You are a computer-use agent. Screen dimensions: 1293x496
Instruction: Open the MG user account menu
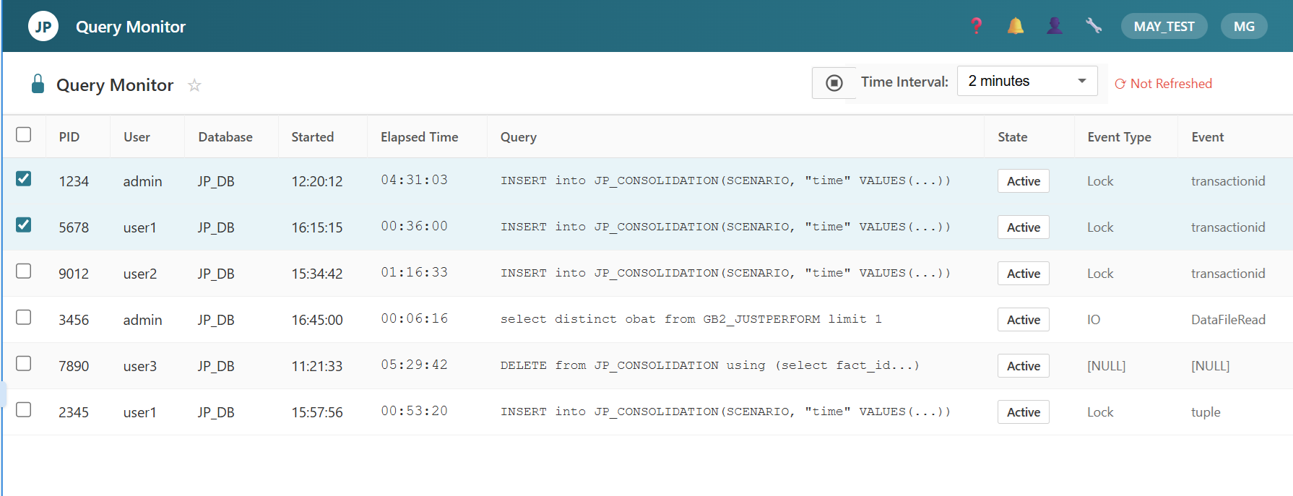click(x=1243, y=27)
